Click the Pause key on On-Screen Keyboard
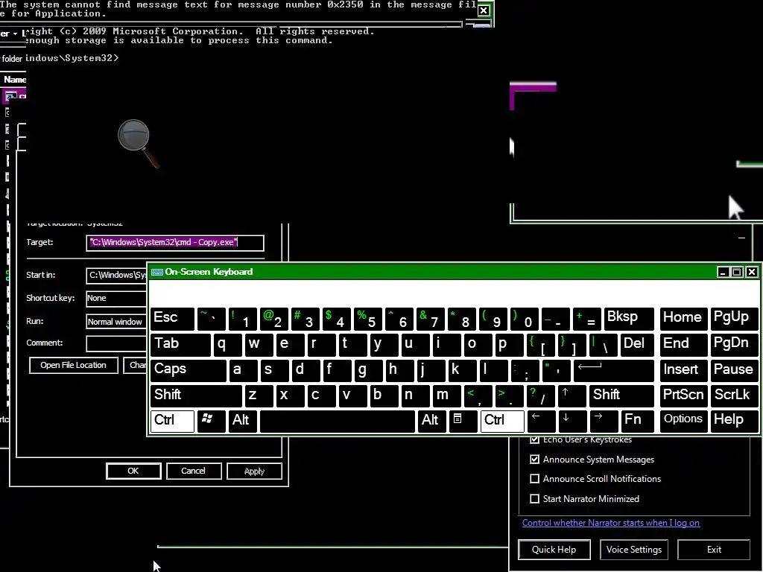763x572 pixels. [x=734, y=370]
